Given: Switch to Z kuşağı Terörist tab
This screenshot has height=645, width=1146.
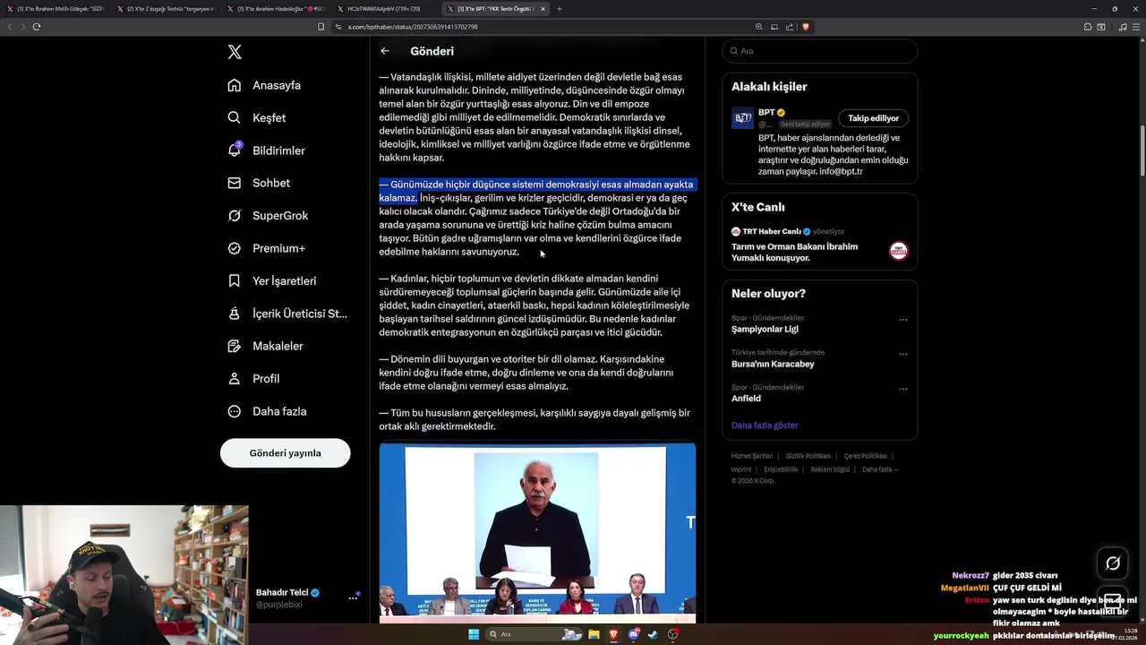Looking at the screenshot, I should coord(166,9).
